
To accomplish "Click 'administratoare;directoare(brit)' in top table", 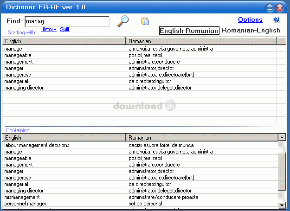I will (x=161, y=75).
